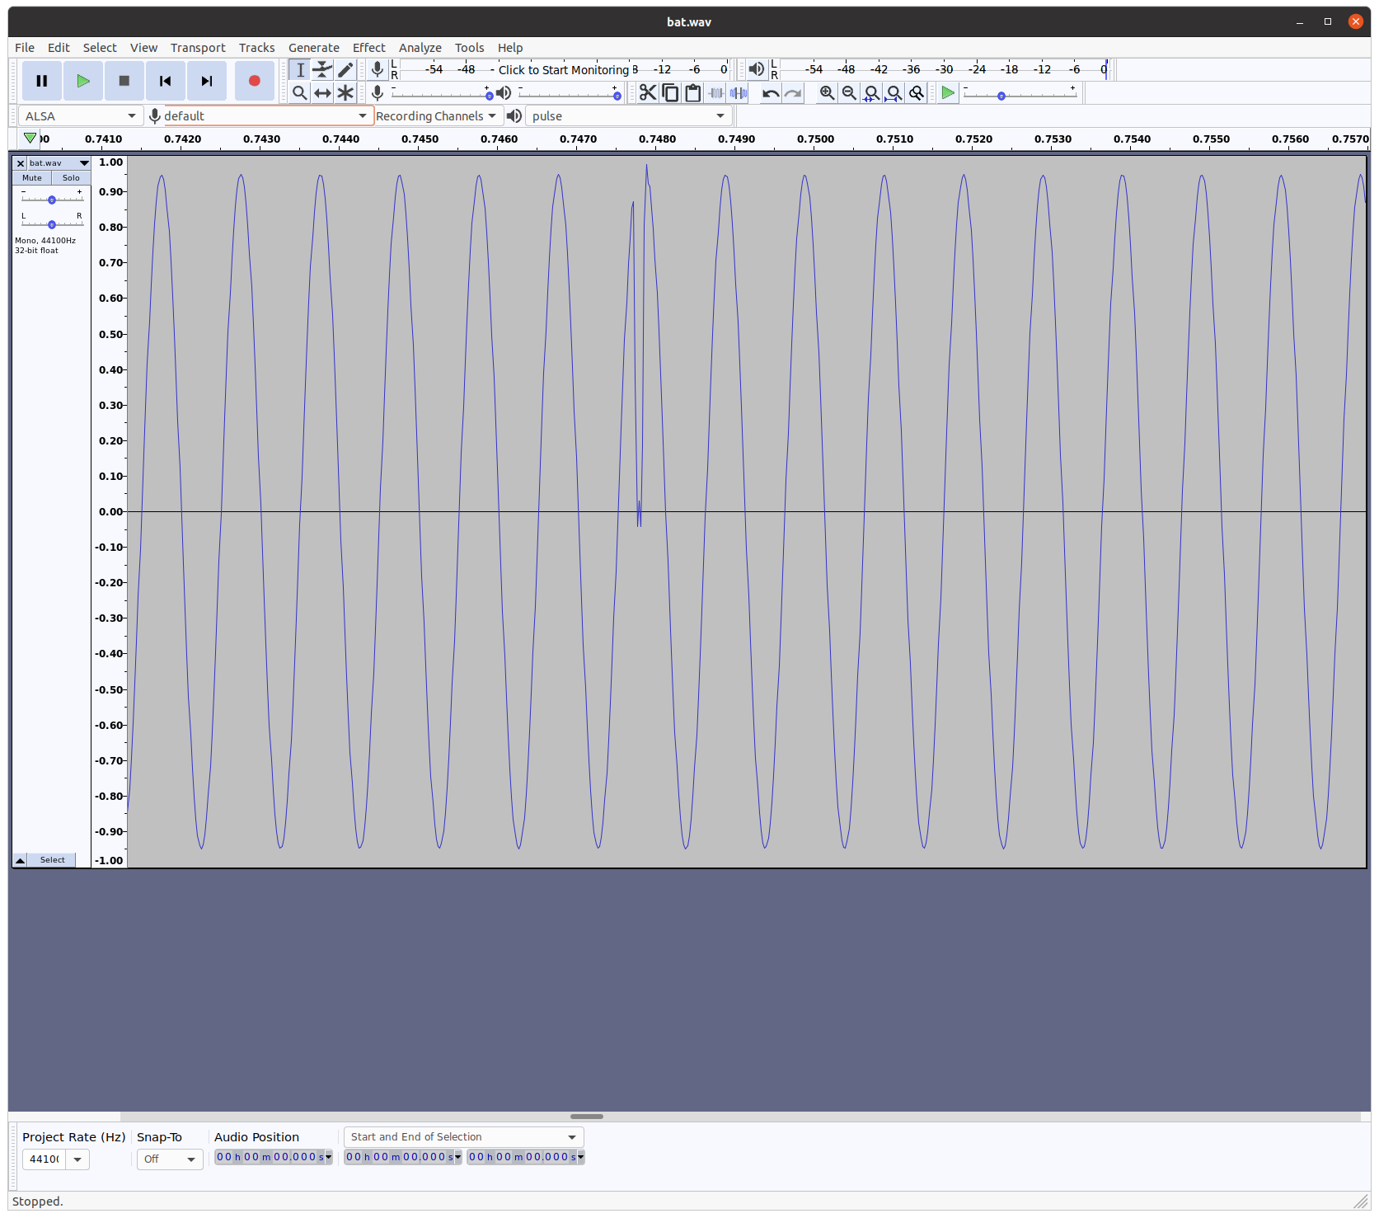Image resolution: width=1379 pixels, height=1218 pixels.
Task: Paste audio from clipboard
Action: pyautogui.click(x=691, y=92)
